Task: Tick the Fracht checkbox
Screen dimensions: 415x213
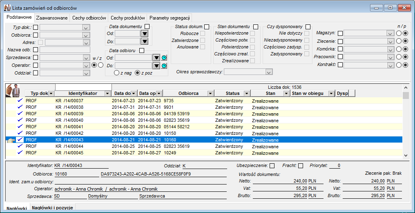Action: click(300, 166)
